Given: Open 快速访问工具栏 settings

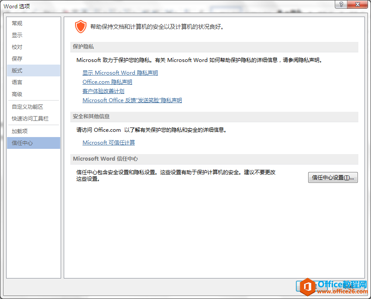Looking at the screenshot, I should coord(33,119).
